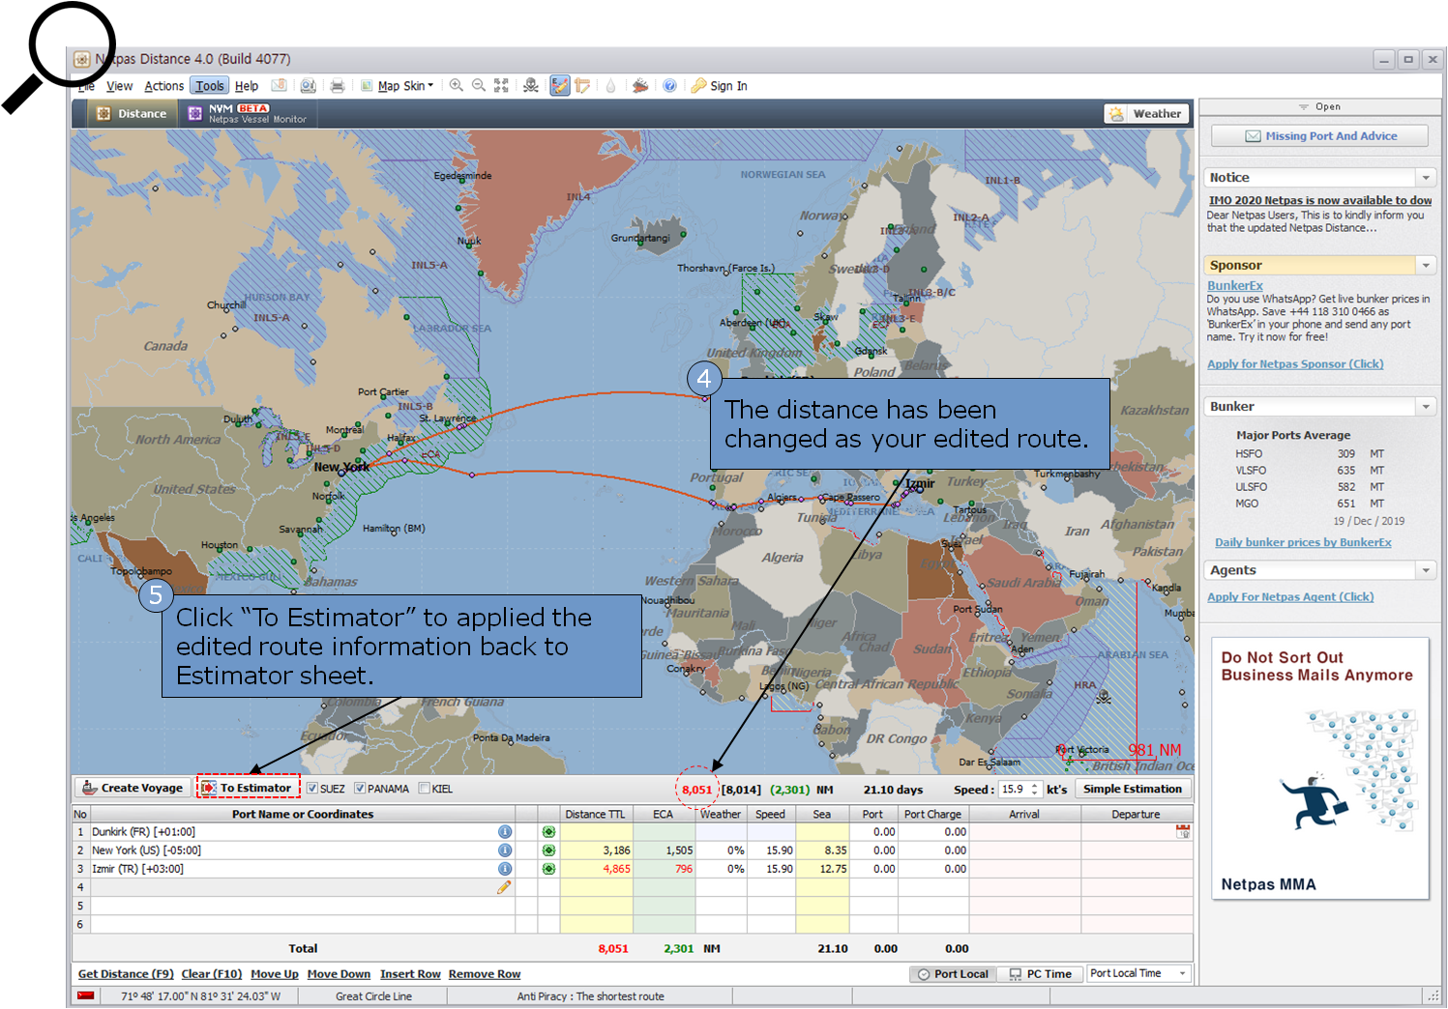Image resolution: width=1448 pixels, height=1009 pixels.
Task: Open the Actions menu
Action: pyautogui.click(x=163, y=86)
